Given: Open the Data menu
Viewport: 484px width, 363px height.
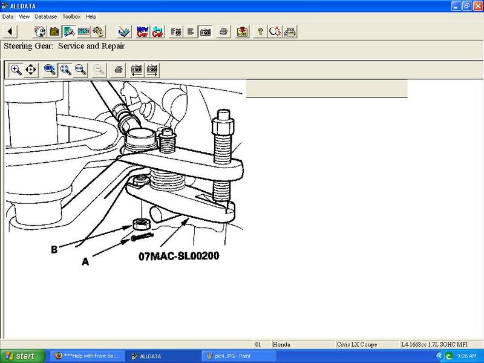Looking at the screenshot, I should pos(8,16).
